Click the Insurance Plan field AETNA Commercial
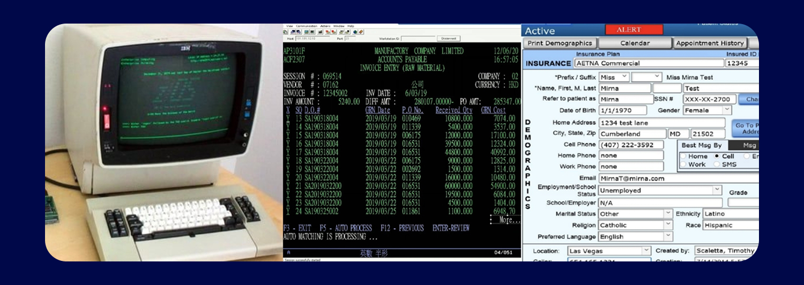This screenshot has height=285, width=804. tap(648, 63)
